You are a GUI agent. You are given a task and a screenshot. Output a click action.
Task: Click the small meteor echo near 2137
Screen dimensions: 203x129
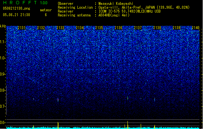[x=141, y=98]
